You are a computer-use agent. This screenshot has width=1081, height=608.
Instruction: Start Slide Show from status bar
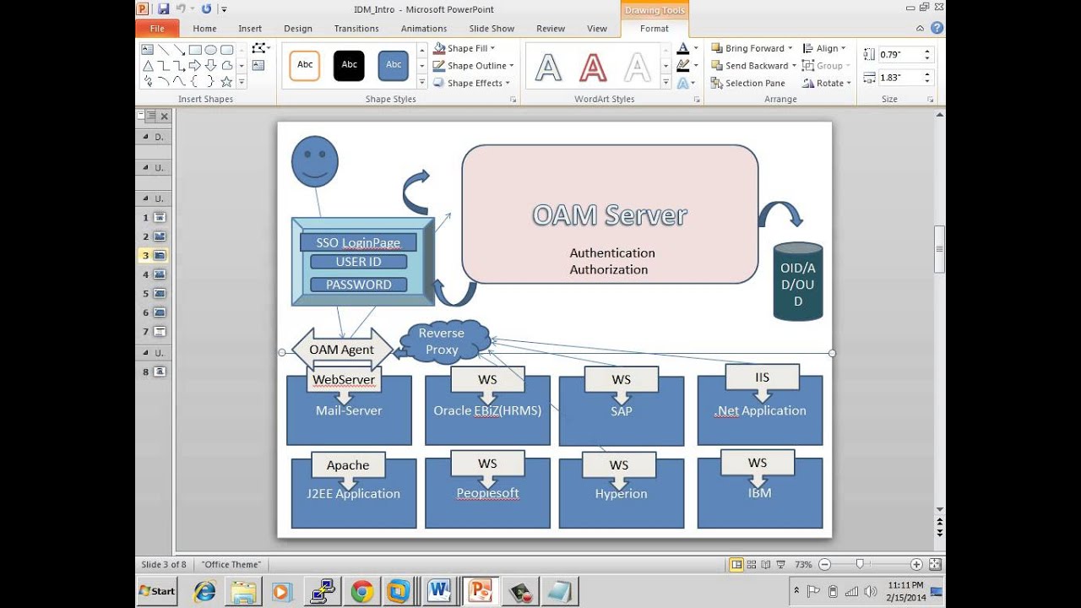tap(780, 564)
